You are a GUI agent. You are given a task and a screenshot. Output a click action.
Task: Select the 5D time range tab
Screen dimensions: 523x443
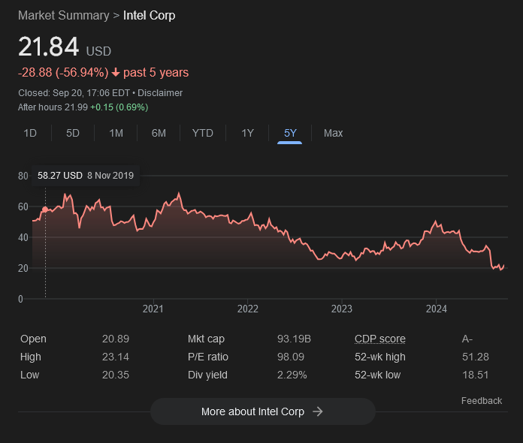tap(73, 134)
